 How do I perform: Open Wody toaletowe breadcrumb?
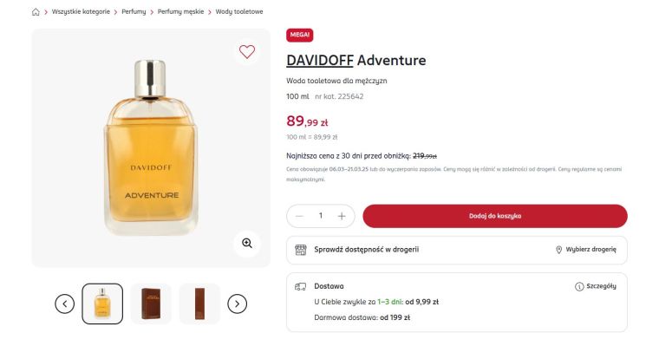pos(239,12)
